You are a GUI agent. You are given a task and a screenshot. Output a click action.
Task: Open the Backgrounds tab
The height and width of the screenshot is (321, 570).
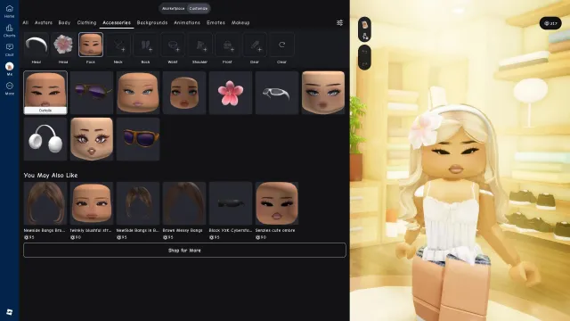pos(152,22)
